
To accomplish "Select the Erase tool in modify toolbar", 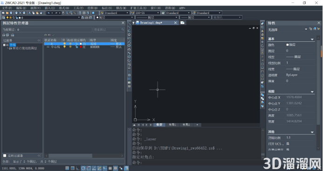I will click(262, 23).
